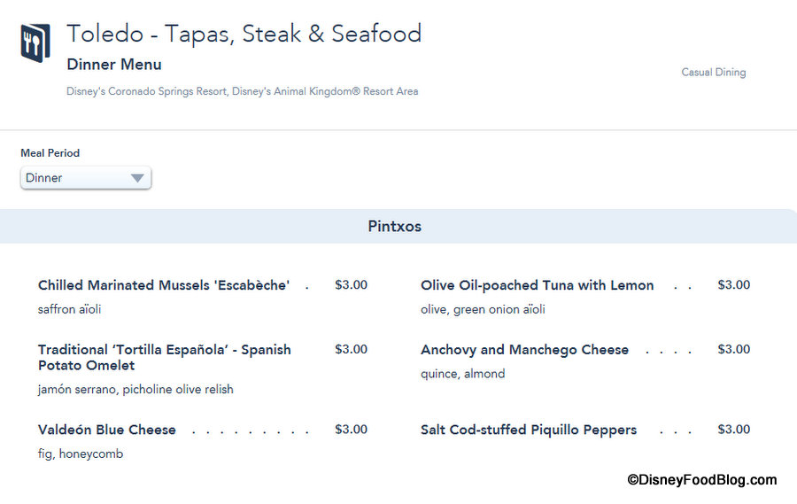Select Chilled Marinated Mussels 'Escabèche' item
This screenshot has height=504, width=797.
coord(164,285)
